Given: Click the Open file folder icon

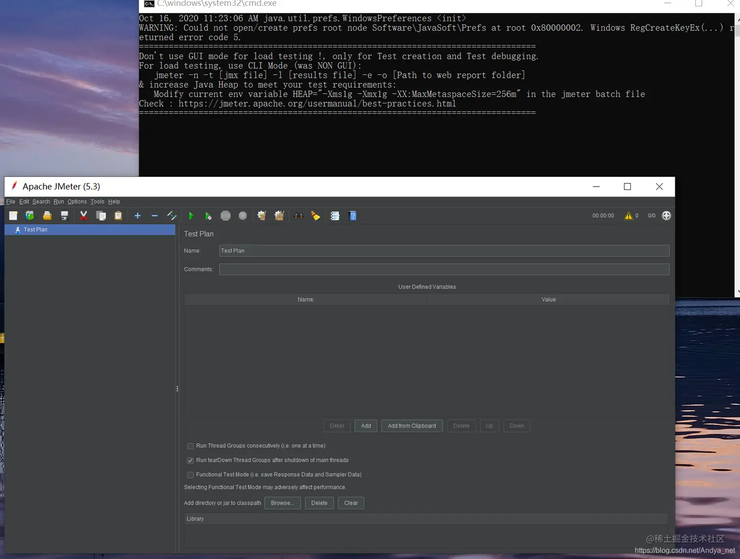Looking at the screenshot, I should (47, 216).
